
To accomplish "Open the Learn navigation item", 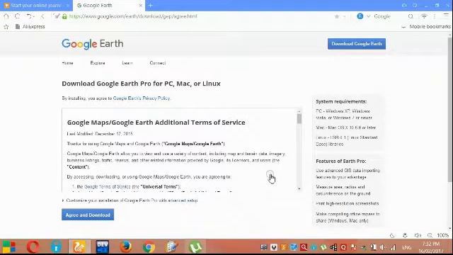I will pyautogui.click(x=127, y=63).
